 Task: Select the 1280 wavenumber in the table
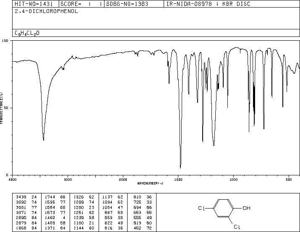click(78, 207)
